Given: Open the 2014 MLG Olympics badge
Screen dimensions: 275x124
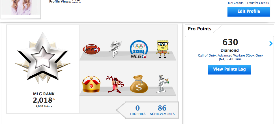Looking at the screenshot, I should [x=139, y=49].
